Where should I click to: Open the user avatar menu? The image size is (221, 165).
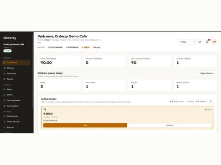pyautogui.click(x=214, y=42)
